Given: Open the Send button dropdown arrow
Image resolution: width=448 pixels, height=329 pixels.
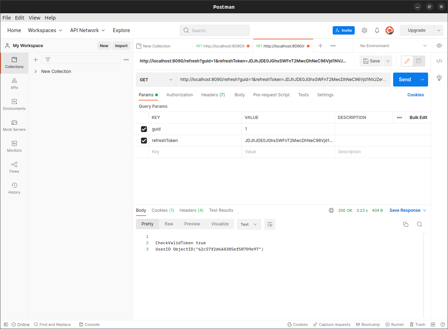Looking at the screenshot, I should point(422,80).
